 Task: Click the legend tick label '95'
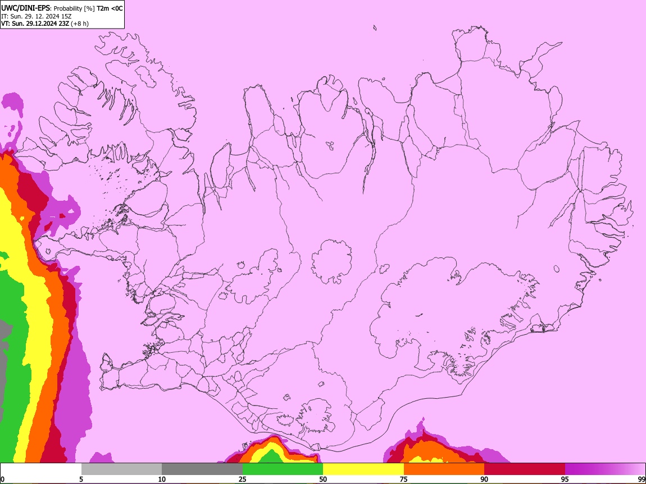click(565, 479)
